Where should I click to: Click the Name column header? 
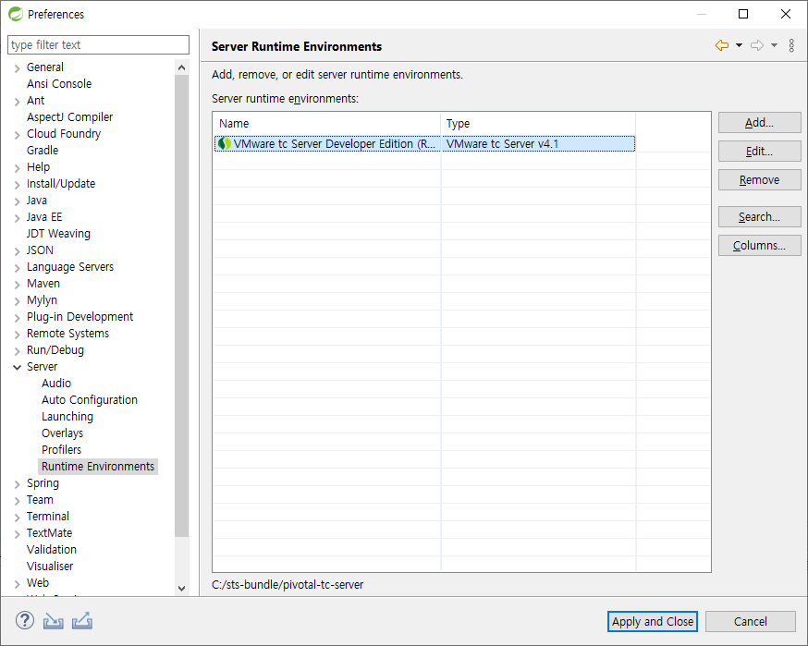326,124
